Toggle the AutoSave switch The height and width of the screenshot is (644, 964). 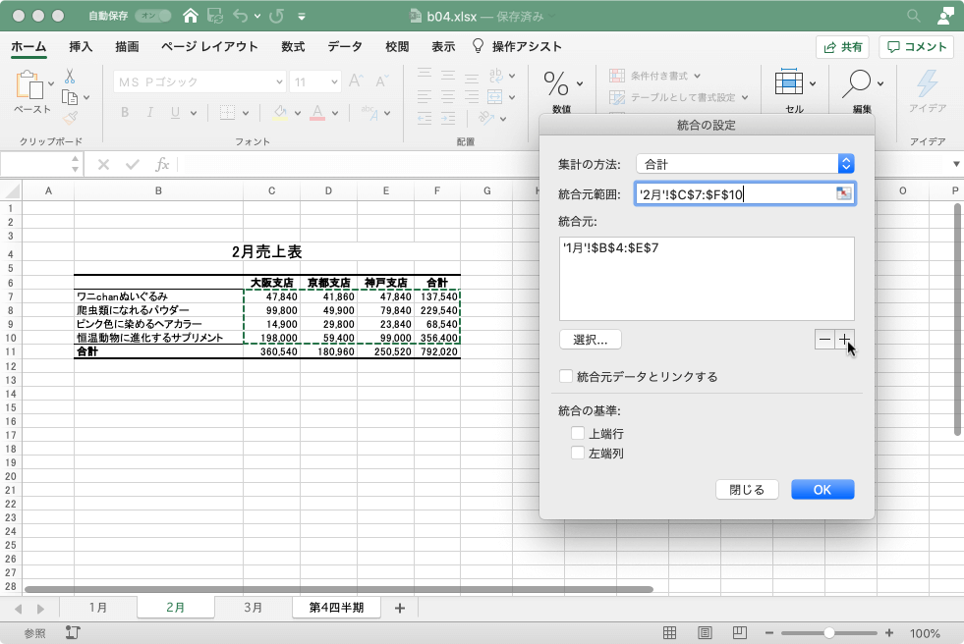point(153,16)
